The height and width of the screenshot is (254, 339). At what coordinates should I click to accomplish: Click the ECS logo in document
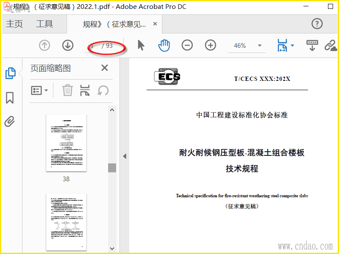click(x=167, y=77)
